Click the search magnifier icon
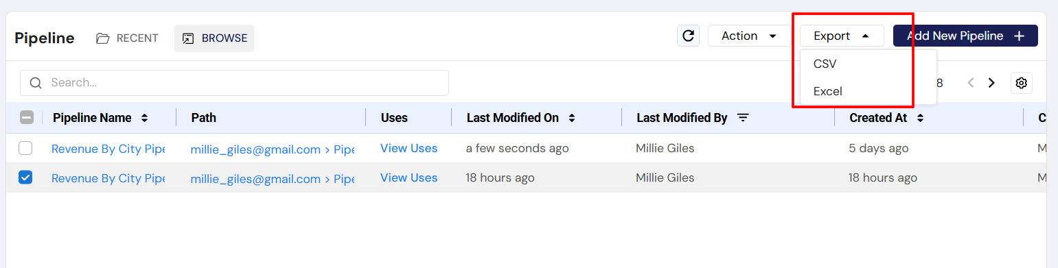1058x268 pixels. 36,83
